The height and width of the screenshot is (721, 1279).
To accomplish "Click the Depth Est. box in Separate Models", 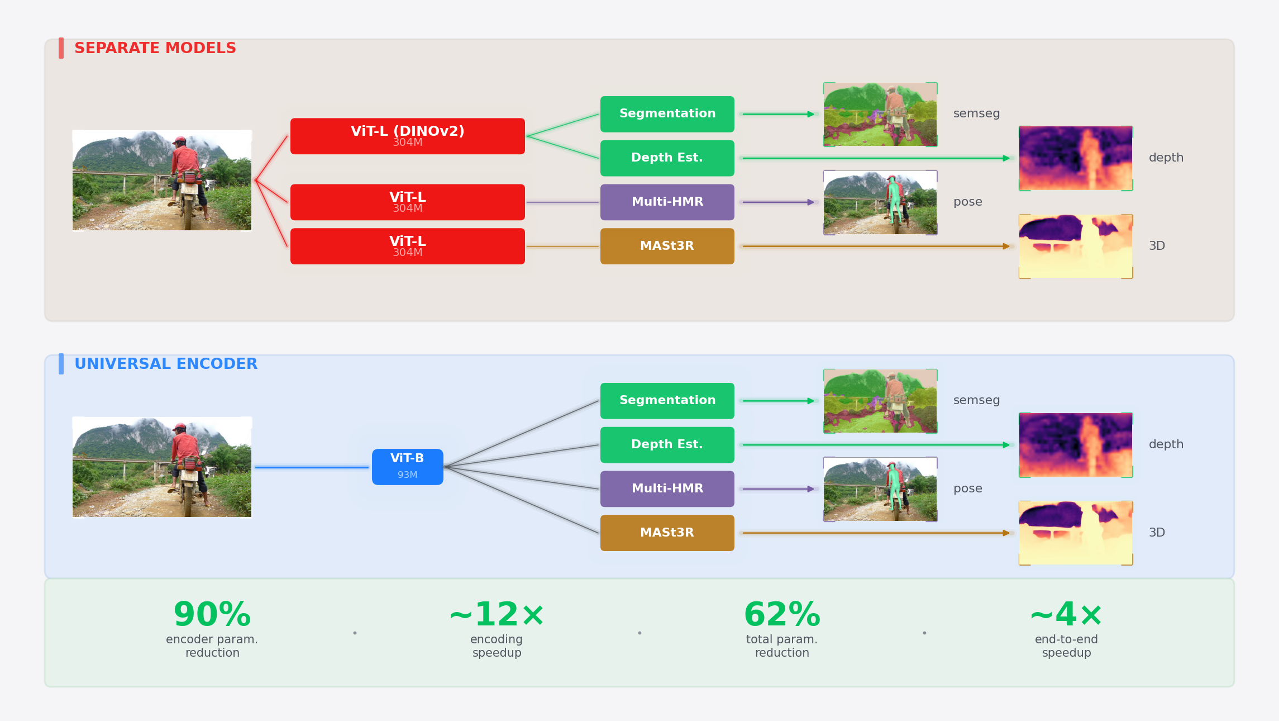I will coord(667,158).
